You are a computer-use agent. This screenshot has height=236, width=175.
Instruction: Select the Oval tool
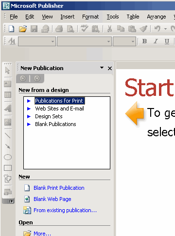coord(8,157)
